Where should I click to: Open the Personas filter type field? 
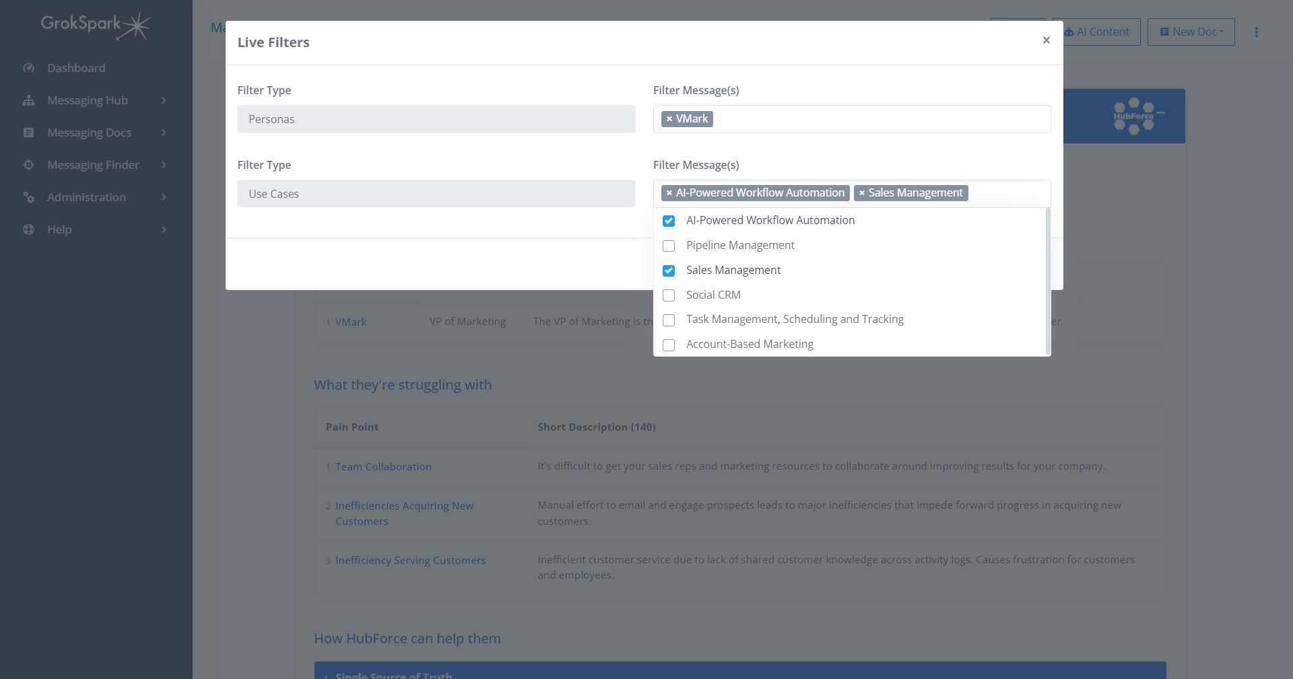coord(436,119)
